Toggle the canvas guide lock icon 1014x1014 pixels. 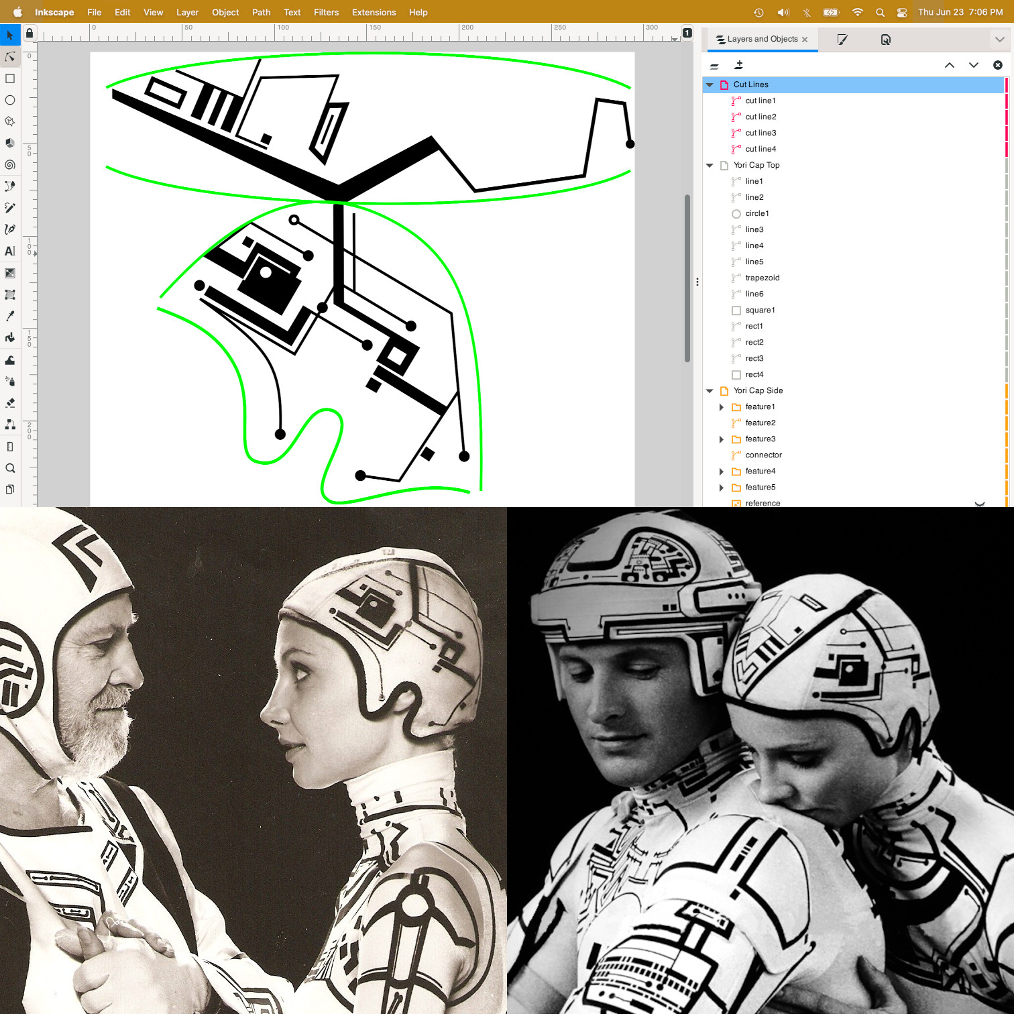(x=30, y=33)
